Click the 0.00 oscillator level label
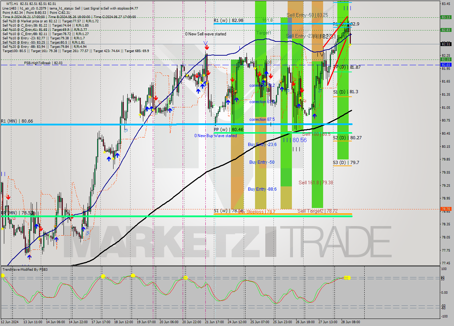Viewport: 454px width, 326px height. 444,292
